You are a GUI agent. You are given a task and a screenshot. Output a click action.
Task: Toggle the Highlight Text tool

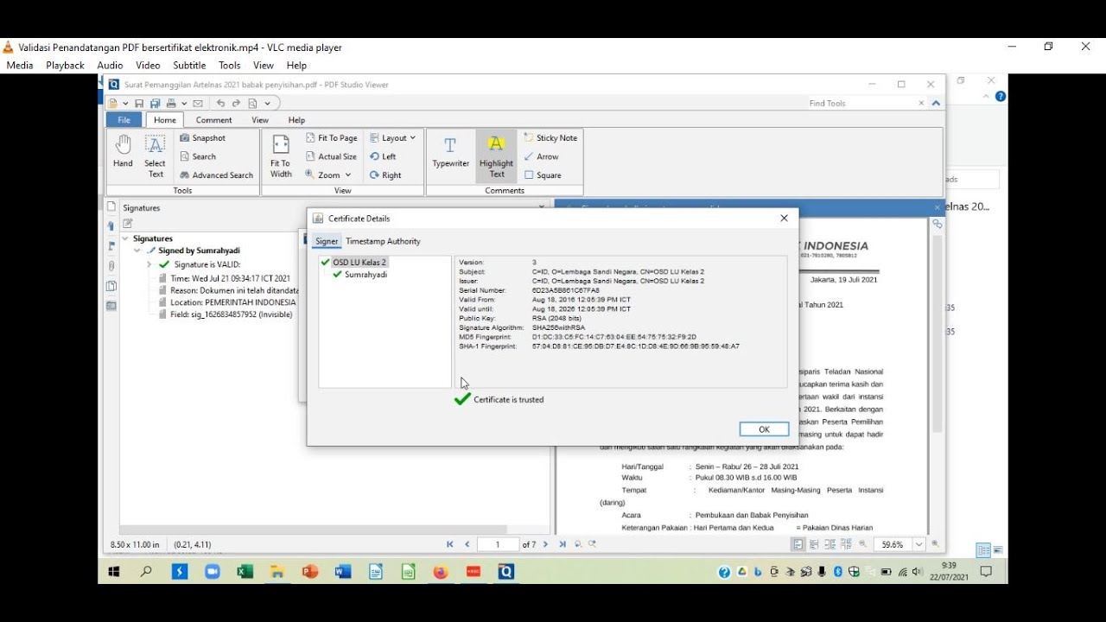coord(496,155)
